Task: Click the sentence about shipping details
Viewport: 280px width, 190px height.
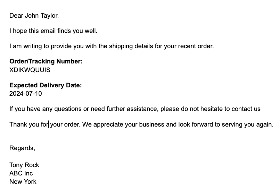Action: coord(112,46)
